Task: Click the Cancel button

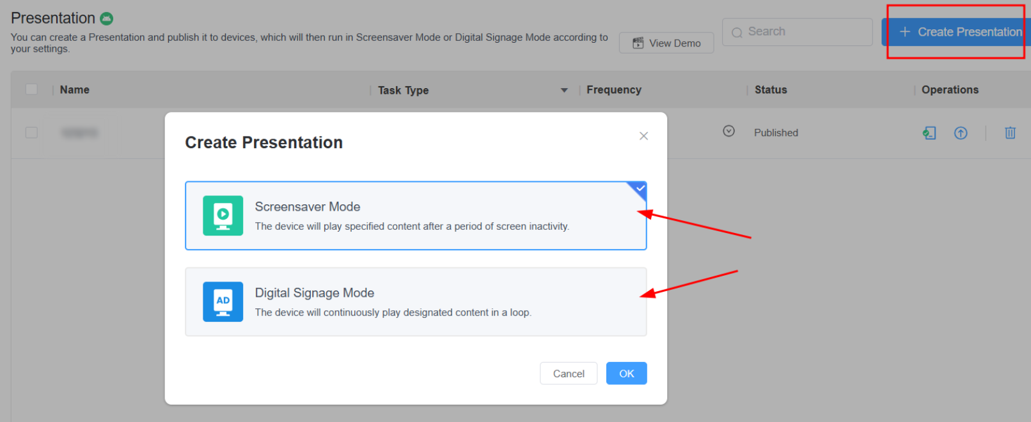Action: pos(569,373)
